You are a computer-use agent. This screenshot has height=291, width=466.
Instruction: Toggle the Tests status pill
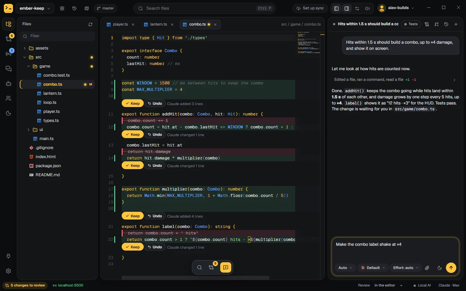click(411, 24)
